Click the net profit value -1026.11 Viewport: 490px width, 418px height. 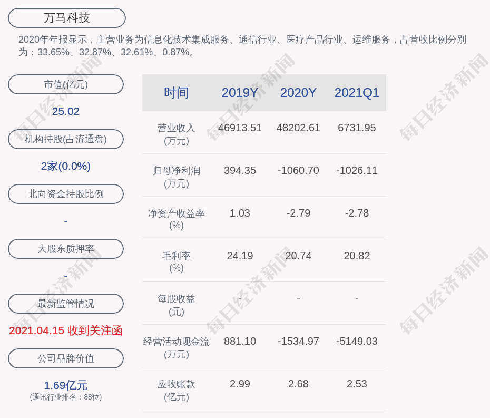click(x=357, y=170)
